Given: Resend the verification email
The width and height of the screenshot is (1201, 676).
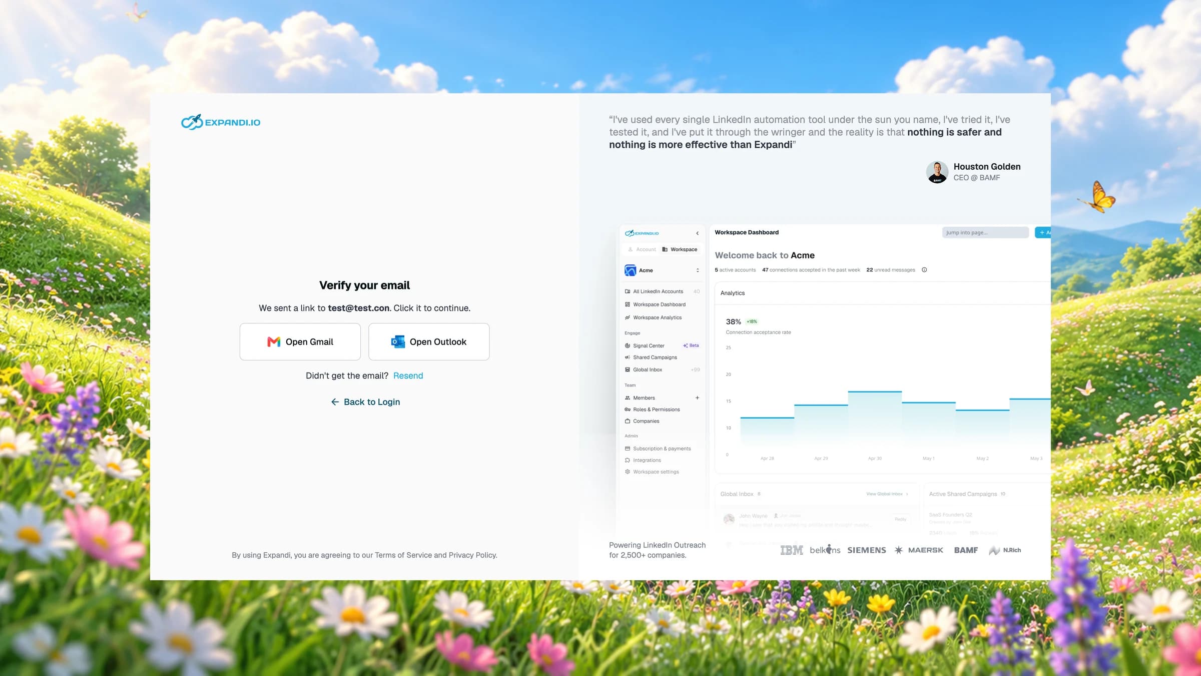Looking at the screenshot, I should [x=408, y=376].
